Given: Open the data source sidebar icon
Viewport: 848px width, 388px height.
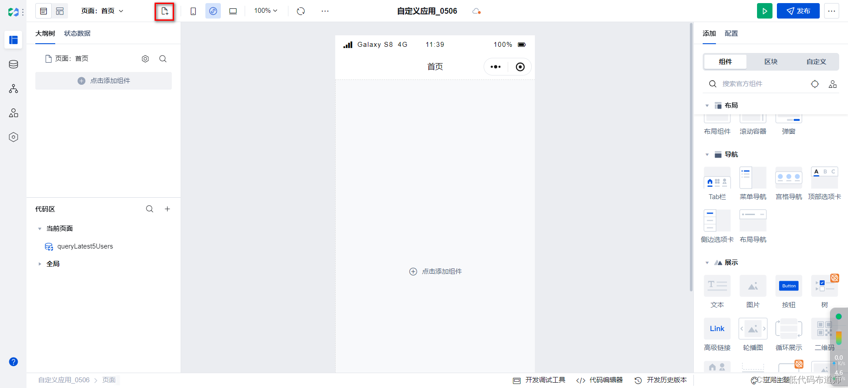Looking at the screenshot, I should pos(13,64).
